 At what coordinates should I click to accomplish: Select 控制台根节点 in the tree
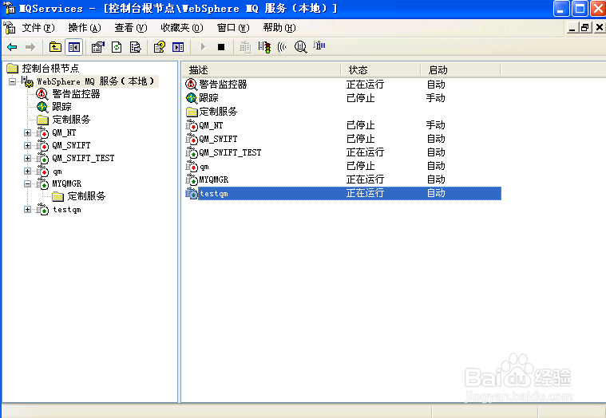click(x=50, y=69)
